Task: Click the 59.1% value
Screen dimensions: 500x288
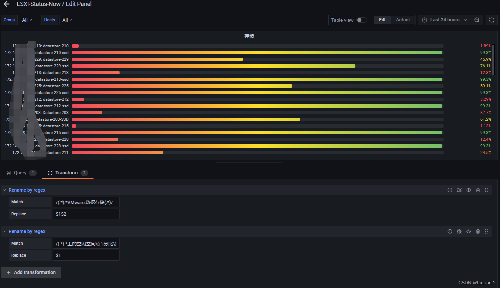Action: pyautogui.click(x=486, y=86)
